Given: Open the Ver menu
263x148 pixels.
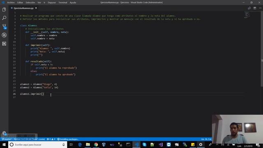Looking at the screenshot, I should pyautogui.click(x=39, y=2).
